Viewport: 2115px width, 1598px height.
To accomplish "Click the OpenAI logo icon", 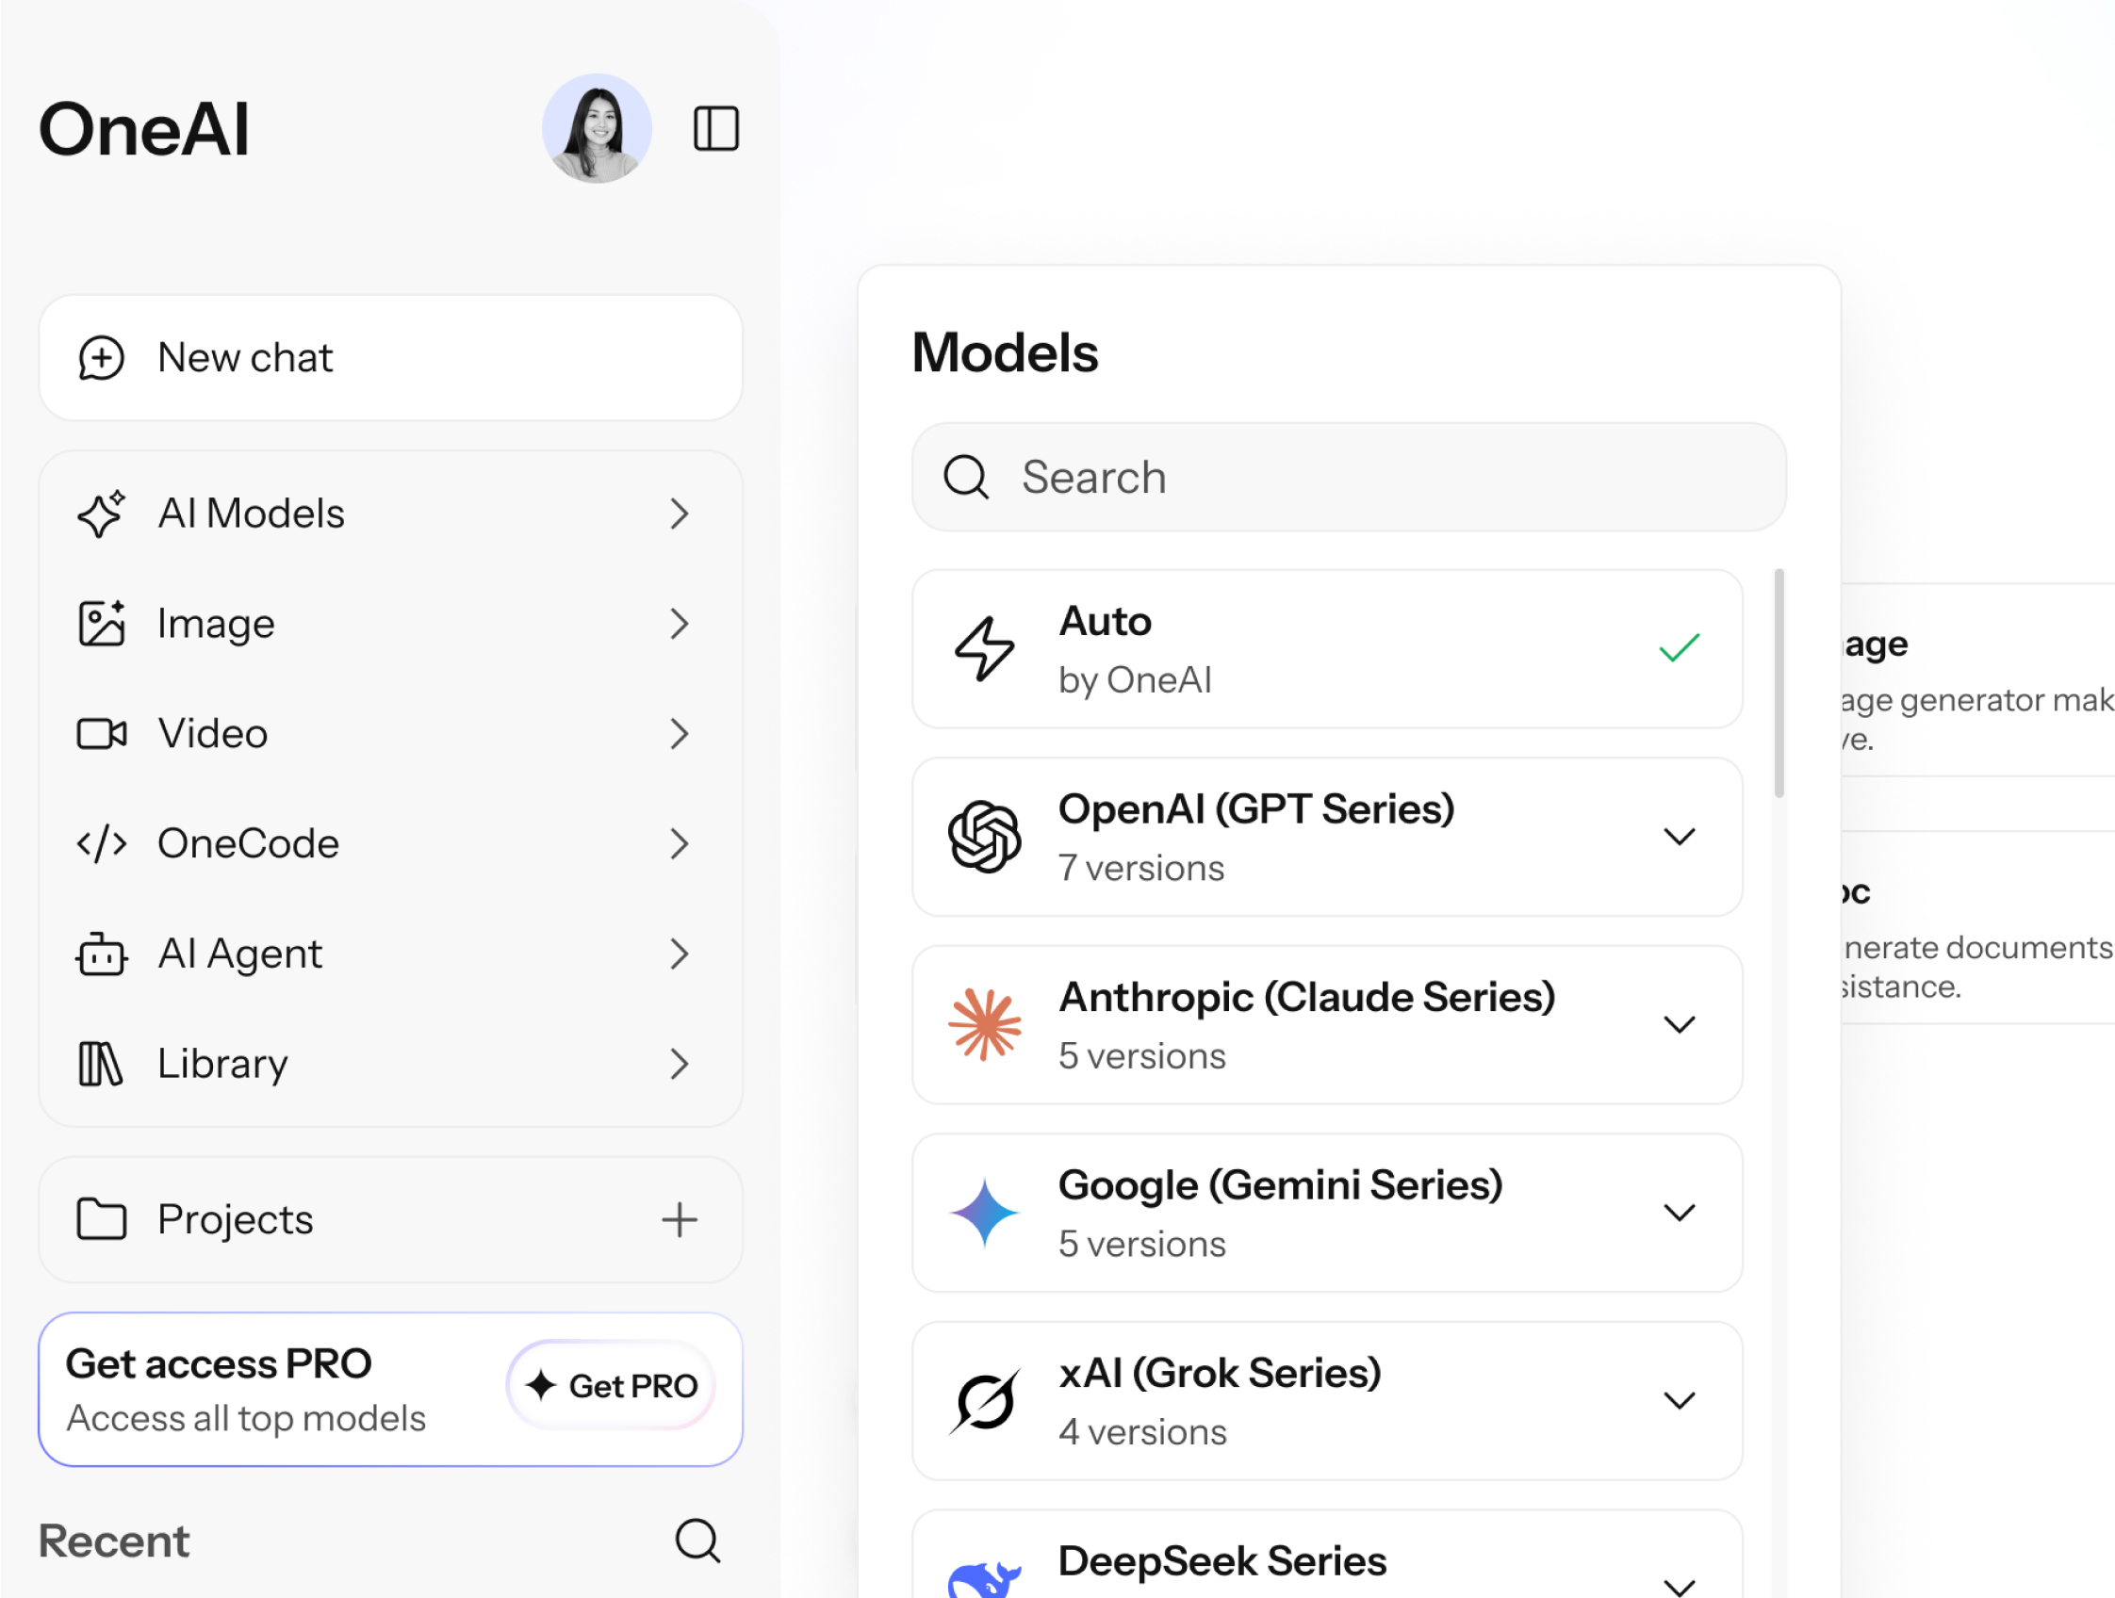I will tap(985, 838).
